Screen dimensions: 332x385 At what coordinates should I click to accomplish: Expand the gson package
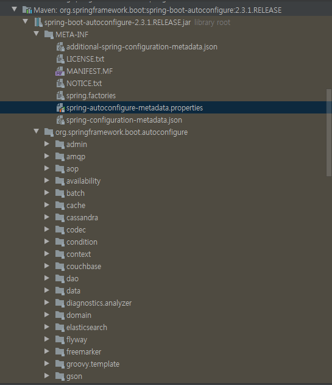pos(47,376)
